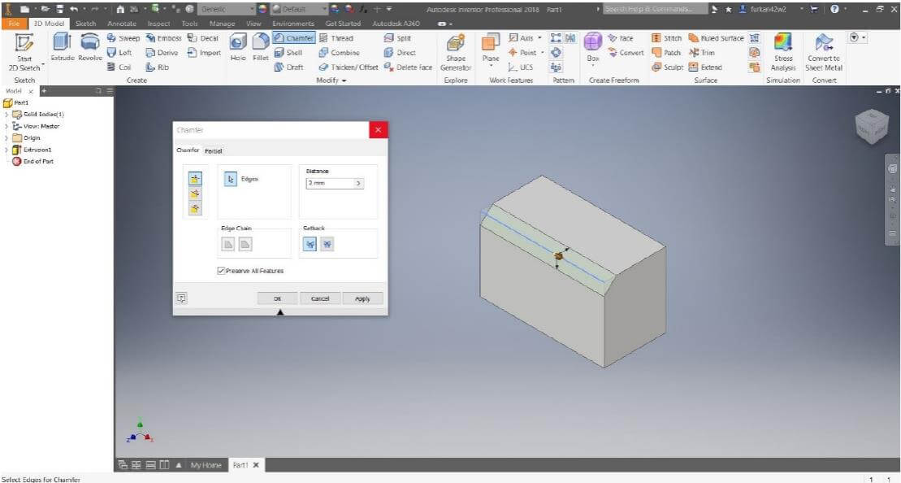Image resolution: width=901 pixels, height=483 pixels.
Task: Expand the Extrusion1 tree node
Action: (7, 150)
